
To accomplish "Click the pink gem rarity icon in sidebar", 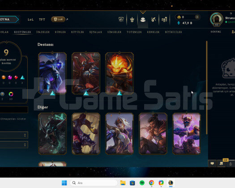I will pyautogui.click(x=10, y=77).
